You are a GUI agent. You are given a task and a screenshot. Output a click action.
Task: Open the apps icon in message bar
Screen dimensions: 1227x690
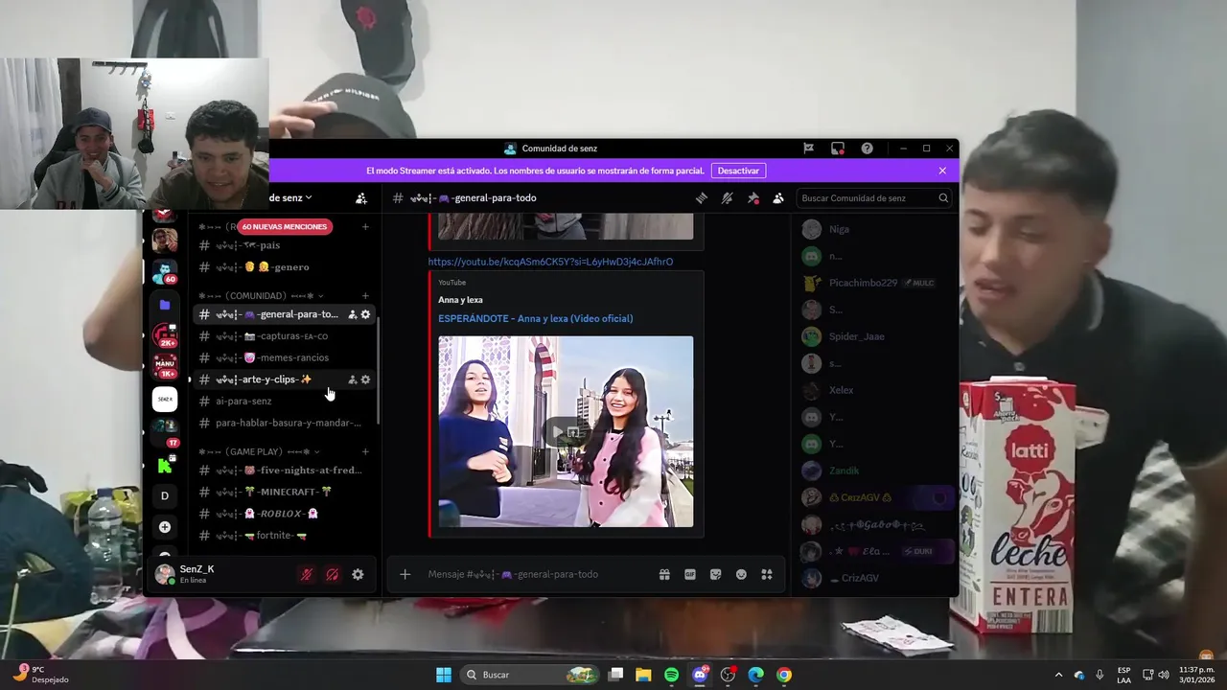coord(767,574)
